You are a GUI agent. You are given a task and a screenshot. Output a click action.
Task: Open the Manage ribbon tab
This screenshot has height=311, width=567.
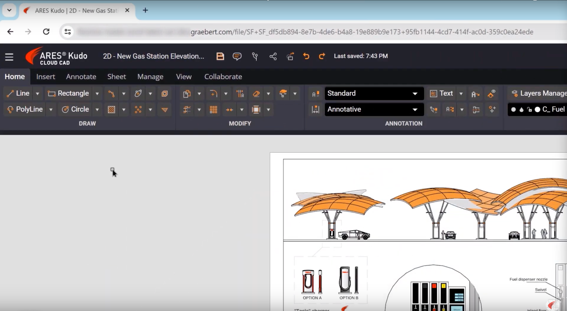(x=150, y=77)
